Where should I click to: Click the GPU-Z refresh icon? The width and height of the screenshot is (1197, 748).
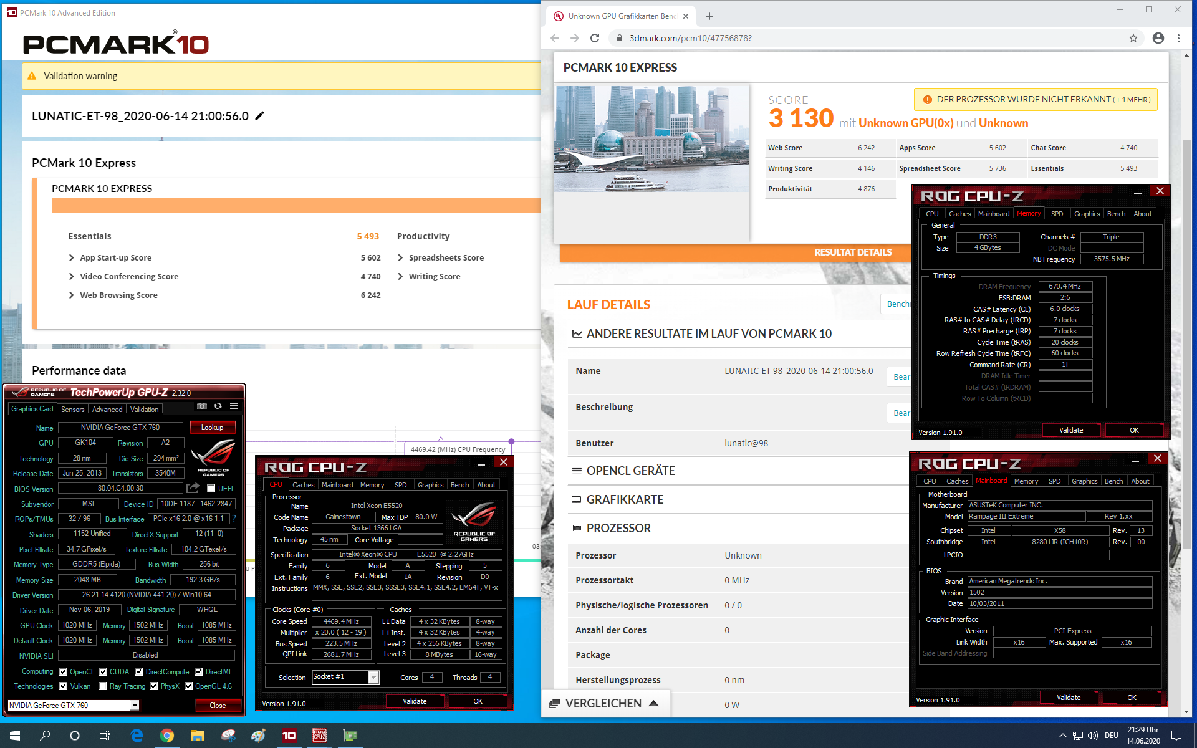point(218,406)
